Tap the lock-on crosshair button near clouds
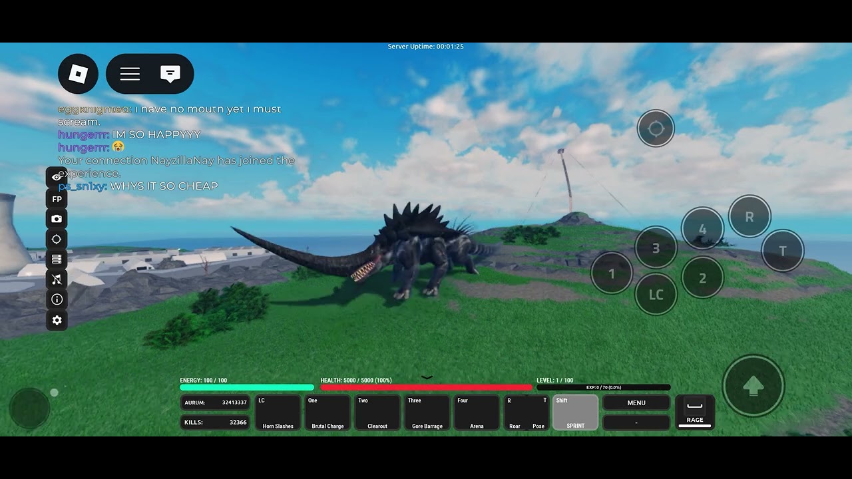Viewport: 852px width, 479px height. pos(656,128)
